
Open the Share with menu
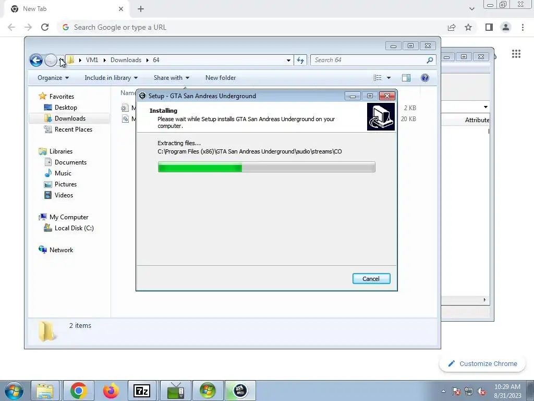(171, 78)
